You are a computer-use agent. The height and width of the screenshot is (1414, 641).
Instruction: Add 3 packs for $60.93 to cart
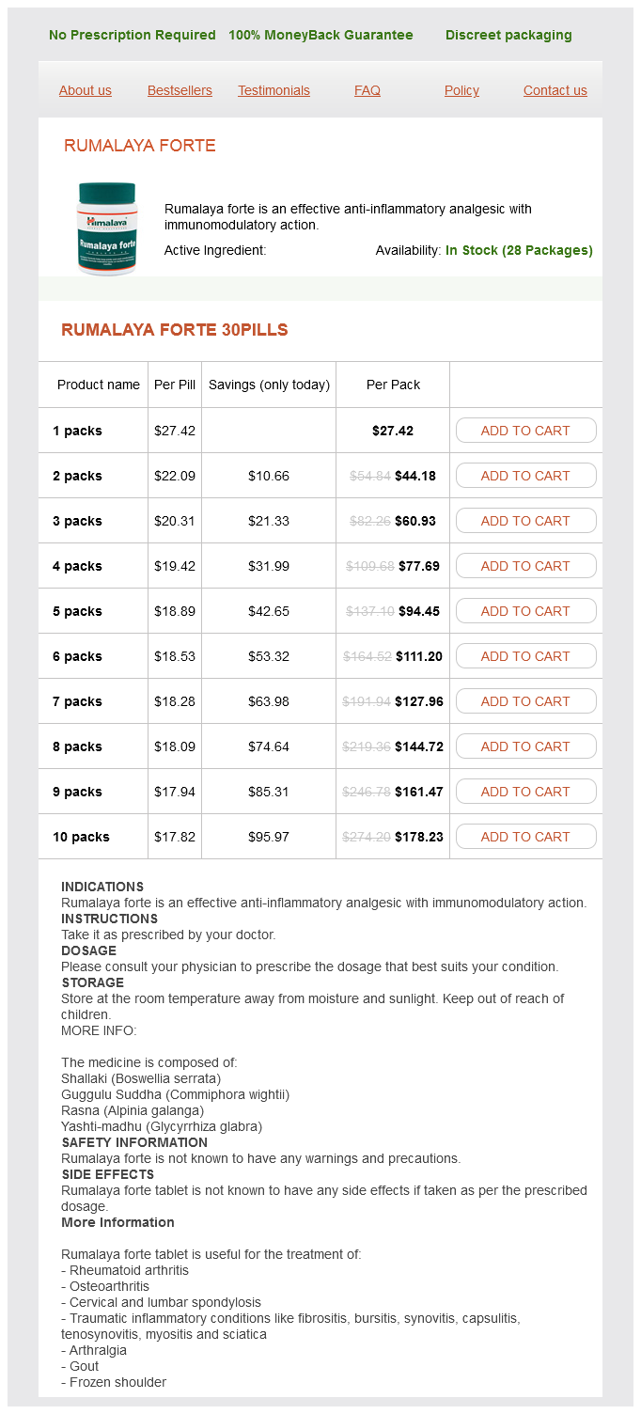click(525, 521)
